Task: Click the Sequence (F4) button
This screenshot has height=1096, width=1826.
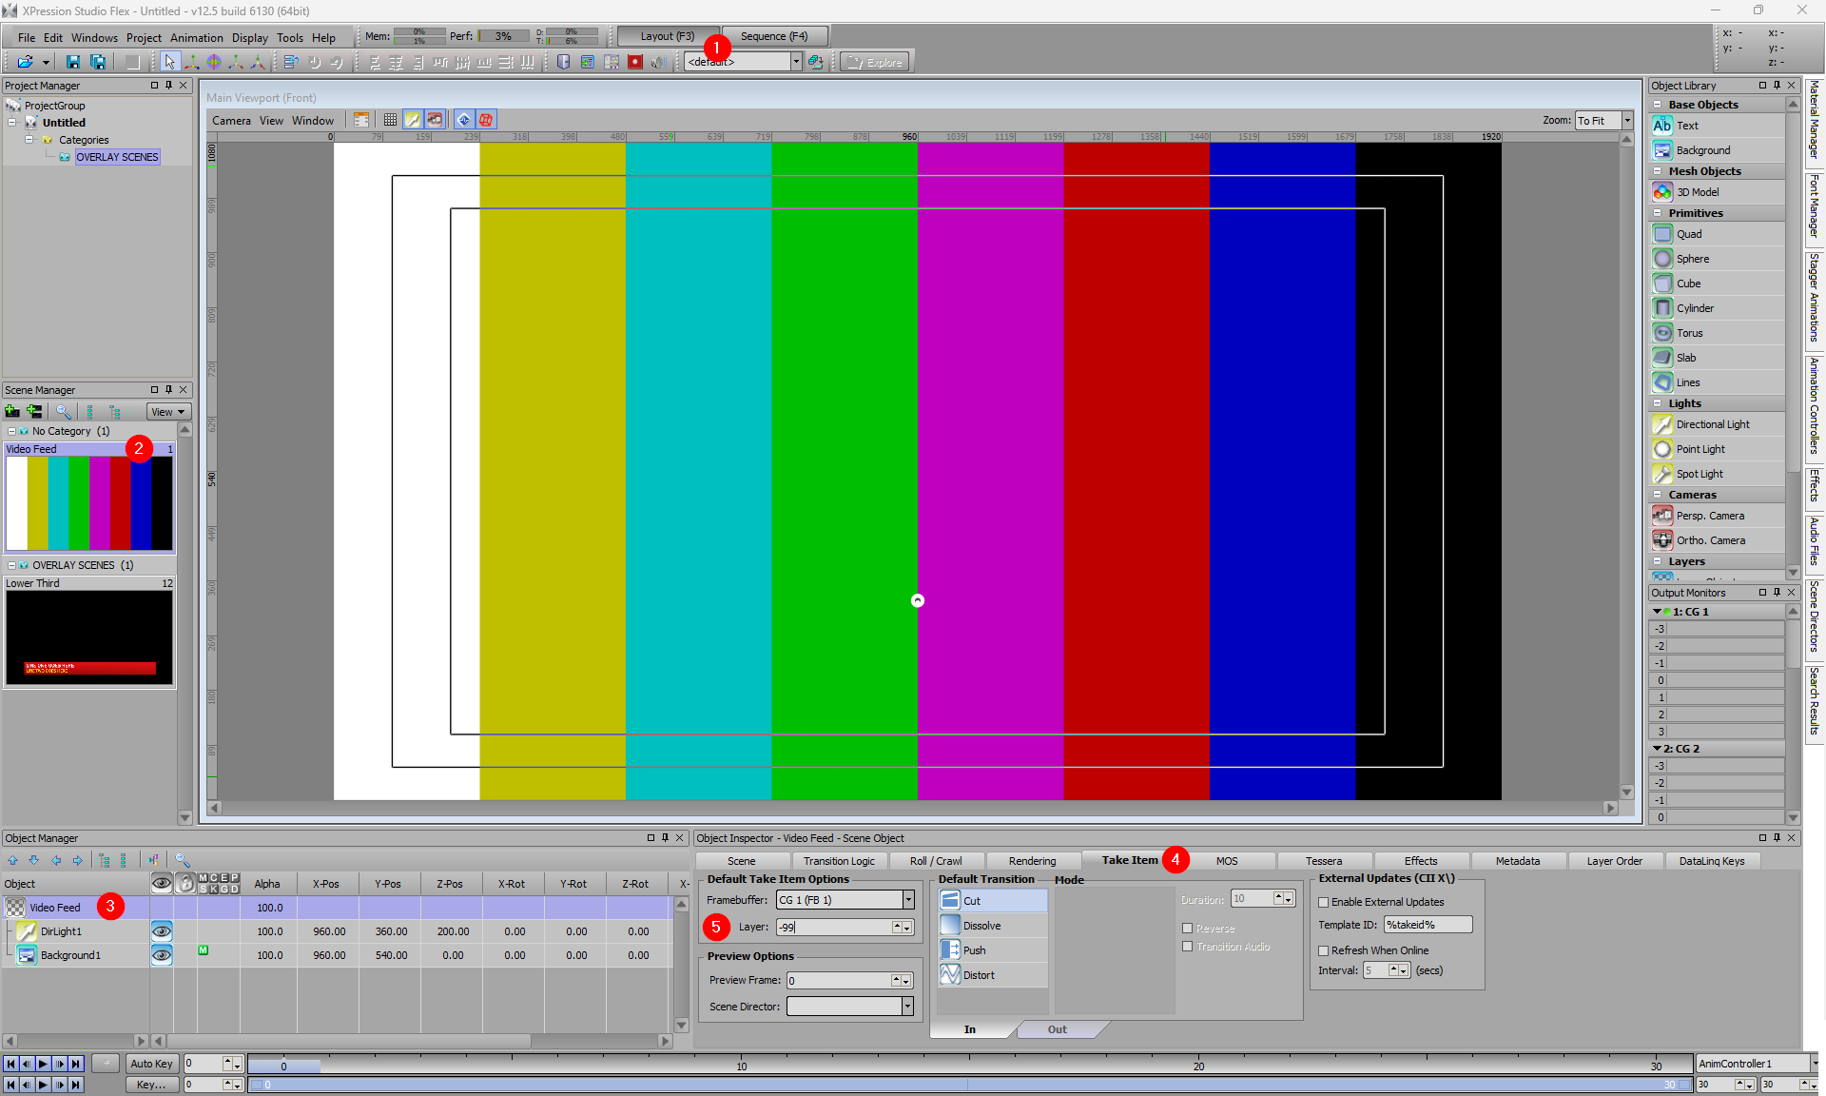Action: click(773, 36)
